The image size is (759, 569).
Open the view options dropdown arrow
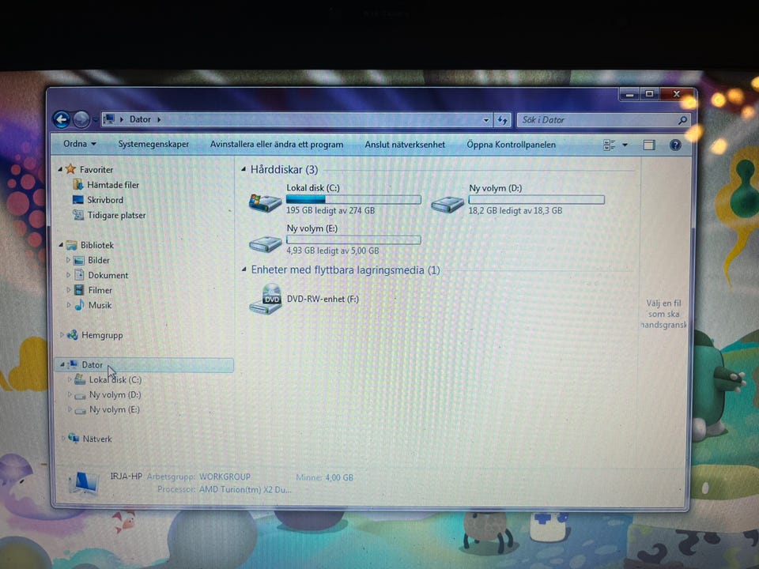[x=625, y=145]
